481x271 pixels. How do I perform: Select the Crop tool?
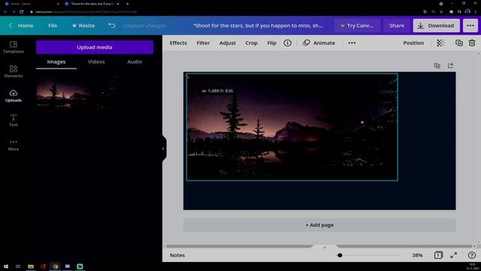tap(251, 43)
